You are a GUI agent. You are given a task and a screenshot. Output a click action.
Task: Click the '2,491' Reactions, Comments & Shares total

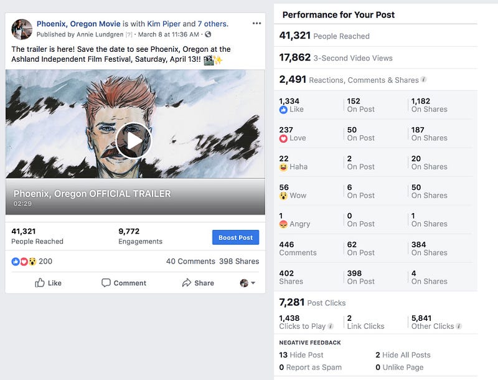[293, 79]
